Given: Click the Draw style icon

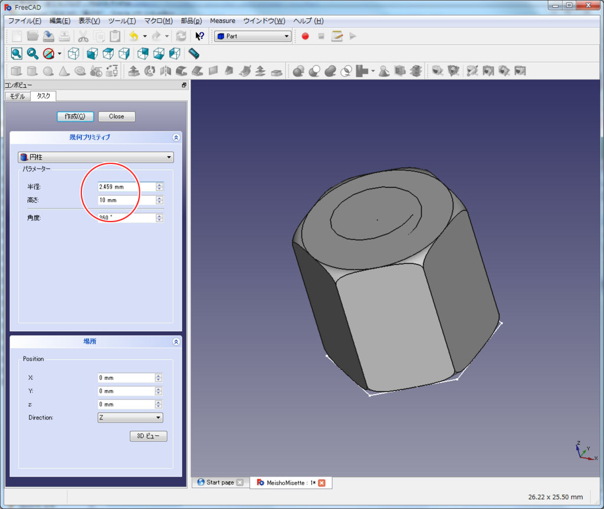Looking at the screenshot, I should click(48, 54).
